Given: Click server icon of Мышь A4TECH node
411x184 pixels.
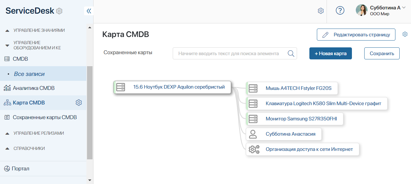Looking at the screenshot, I should click(253, 88).
